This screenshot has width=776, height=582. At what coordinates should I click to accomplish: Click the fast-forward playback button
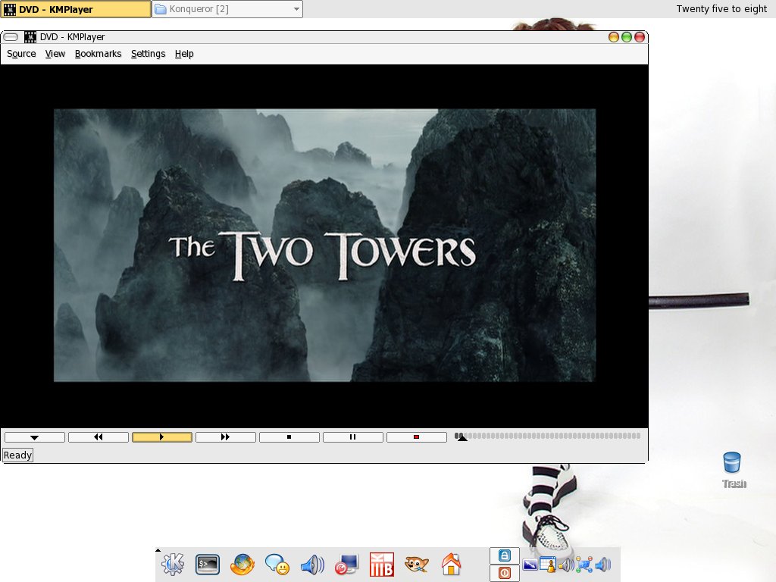[x=226, y=437]
